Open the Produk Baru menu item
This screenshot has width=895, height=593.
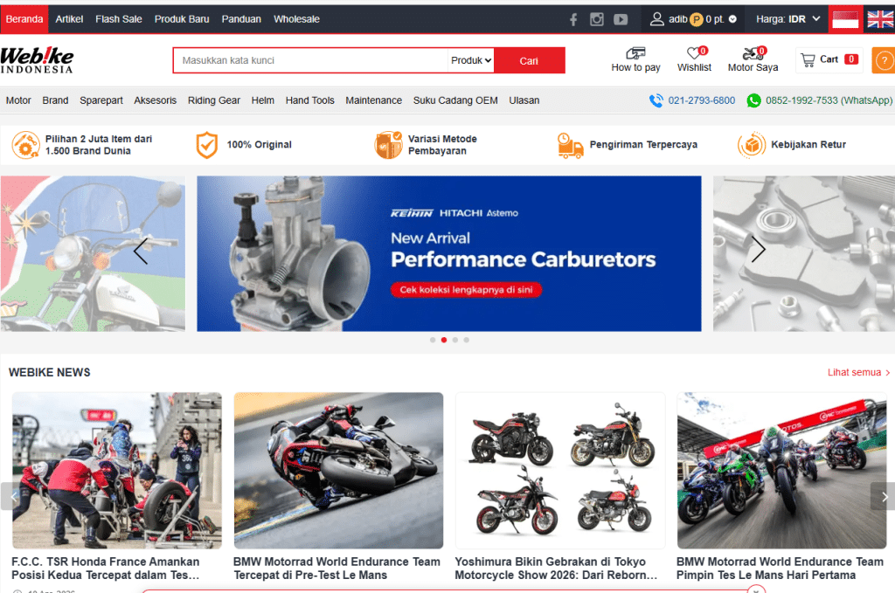[182, 19]
